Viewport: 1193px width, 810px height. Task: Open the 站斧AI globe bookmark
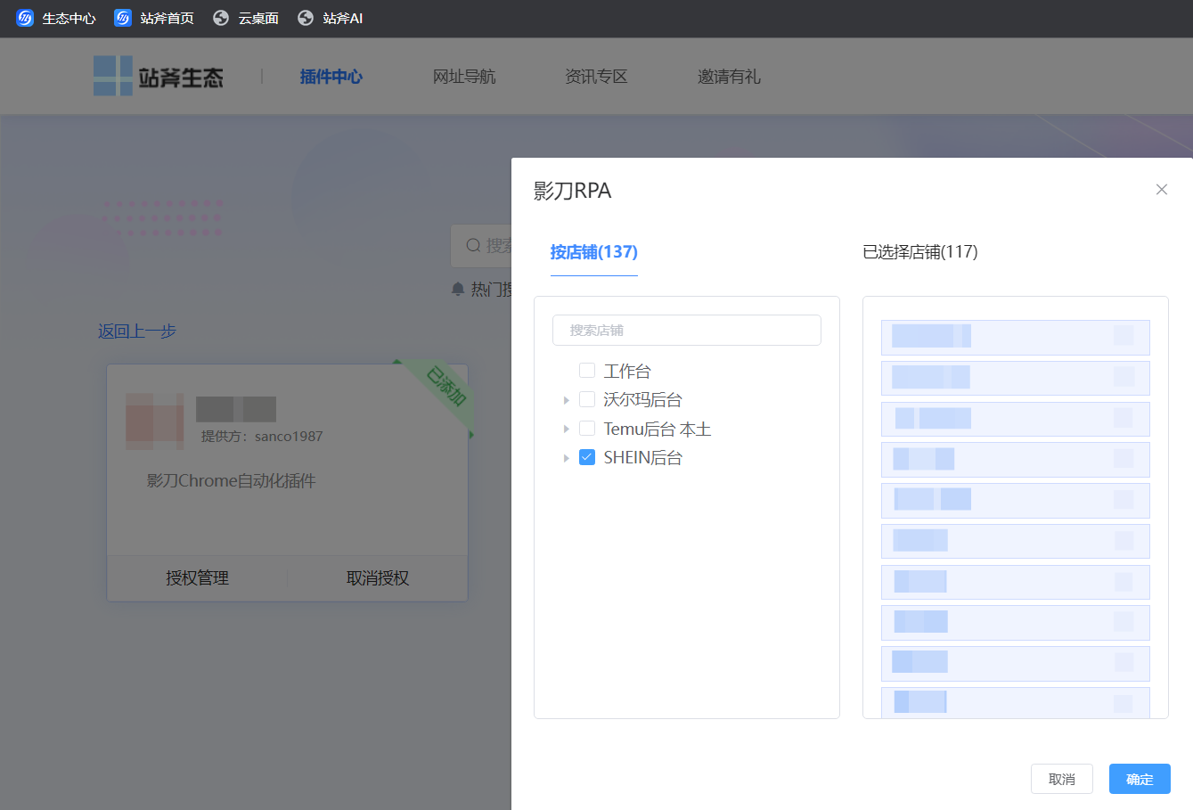click(306, 18)
